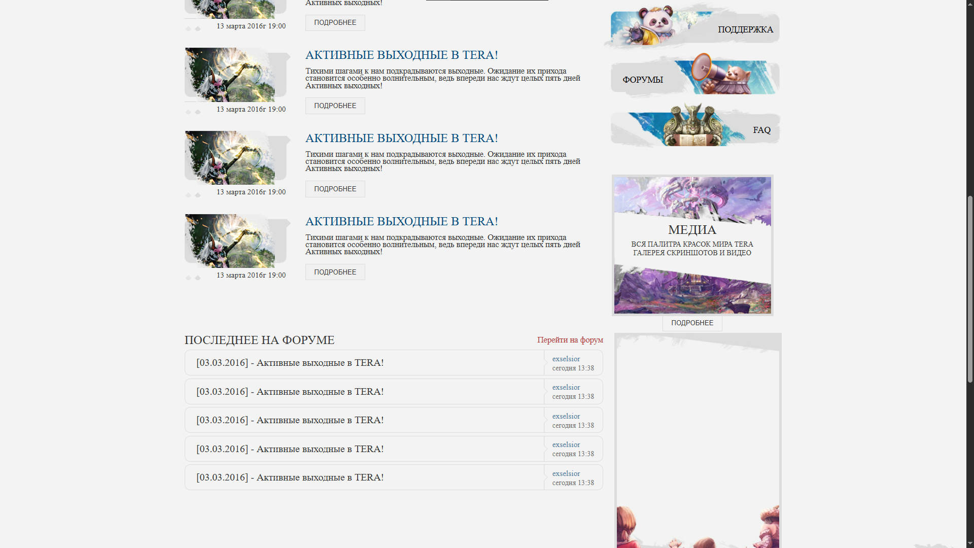Screen dimensions: 974x548
Task: Open the bottommost forum thread Активные выходные
Action: tap(290, 477)
